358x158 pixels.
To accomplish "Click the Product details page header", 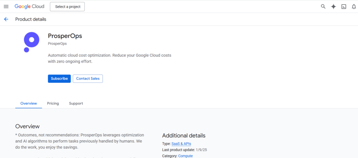I will pyautogui.click(x=31, y=19).
